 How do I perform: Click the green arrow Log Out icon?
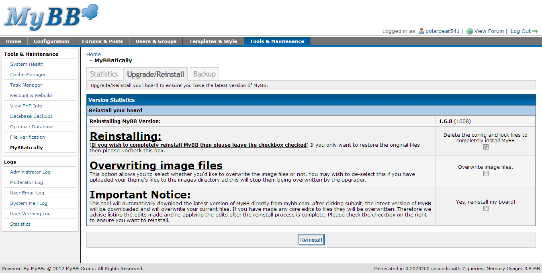tap(535, 31)
